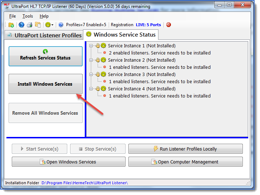
Task: Click red dot beside '2 enabled listeners'
Action: click(105, 53)
